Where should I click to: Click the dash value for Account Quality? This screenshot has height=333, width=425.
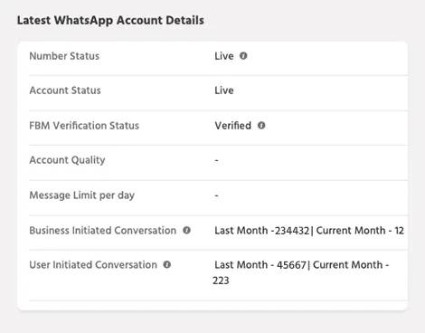pos(216,160)
